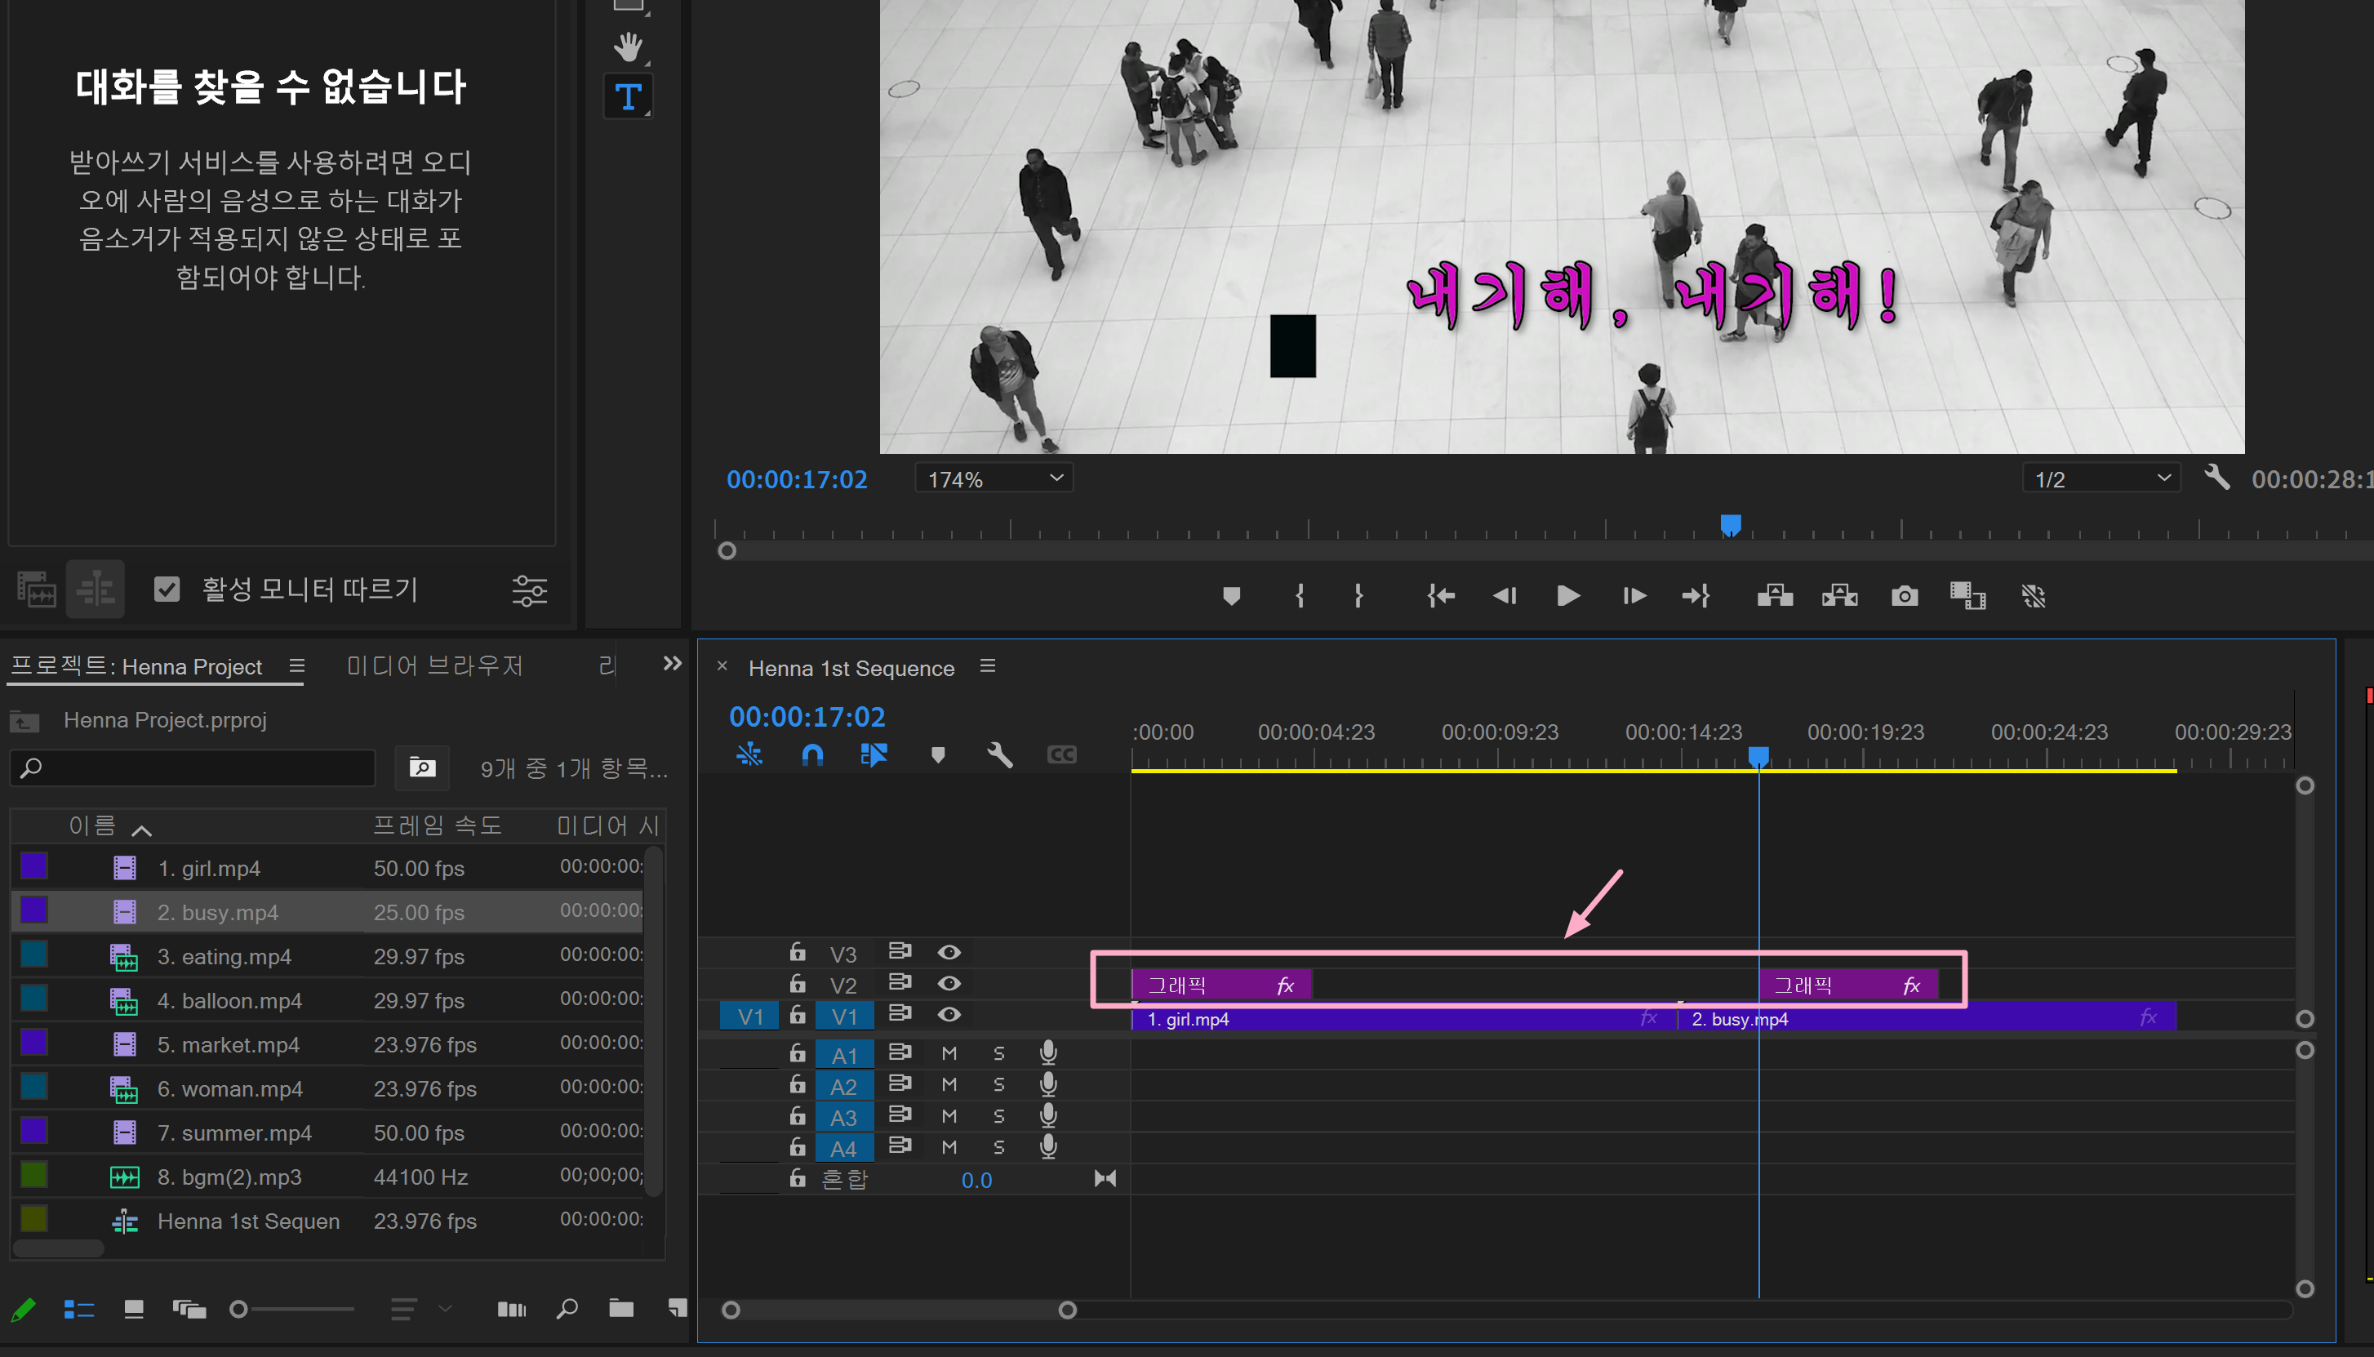
Task: Switch to the Media Browser tab
Action: tap(435, 665)
